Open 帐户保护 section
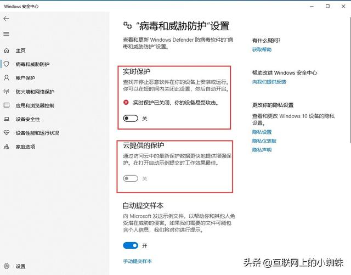The image size is (351, 275). (x=25, y=78)
